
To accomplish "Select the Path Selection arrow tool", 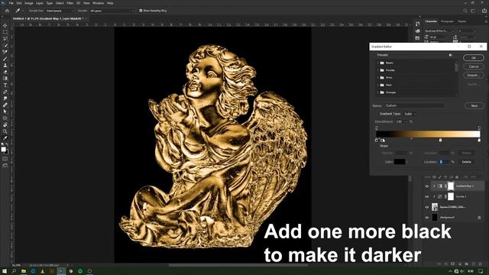I will coord(5,112).
